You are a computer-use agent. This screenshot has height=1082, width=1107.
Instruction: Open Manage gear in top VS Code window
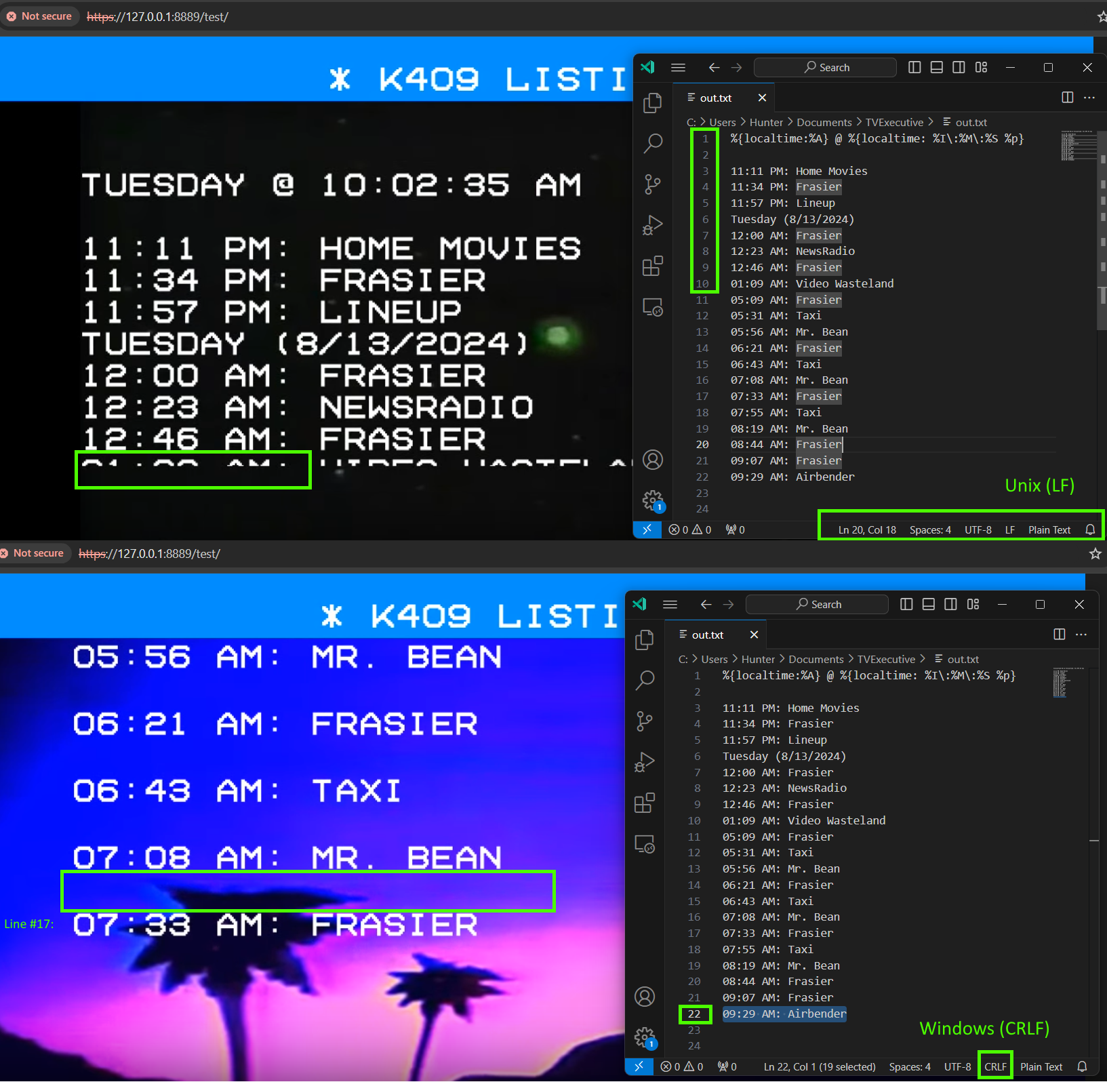pyautogui.click(x=652, y=501)
